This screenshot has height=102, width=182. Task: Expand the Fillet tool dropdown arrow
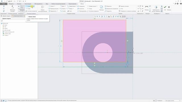(x=76, y=6)
